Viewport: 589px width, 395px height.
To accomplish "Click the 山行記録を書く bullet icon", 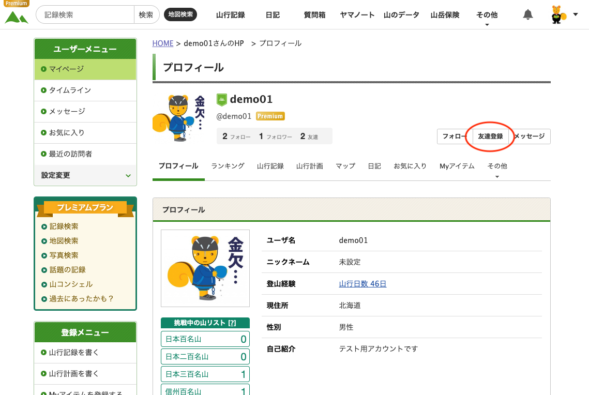I will pyautogui.click(x=43, y=353).
